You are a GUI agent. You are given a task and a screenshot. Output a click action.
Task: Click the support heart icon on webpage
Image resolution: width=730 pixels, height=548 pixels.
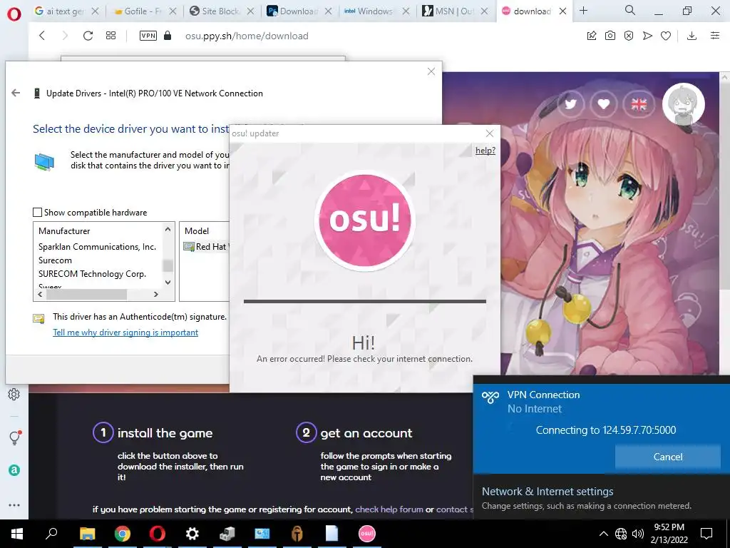[604, 104]
